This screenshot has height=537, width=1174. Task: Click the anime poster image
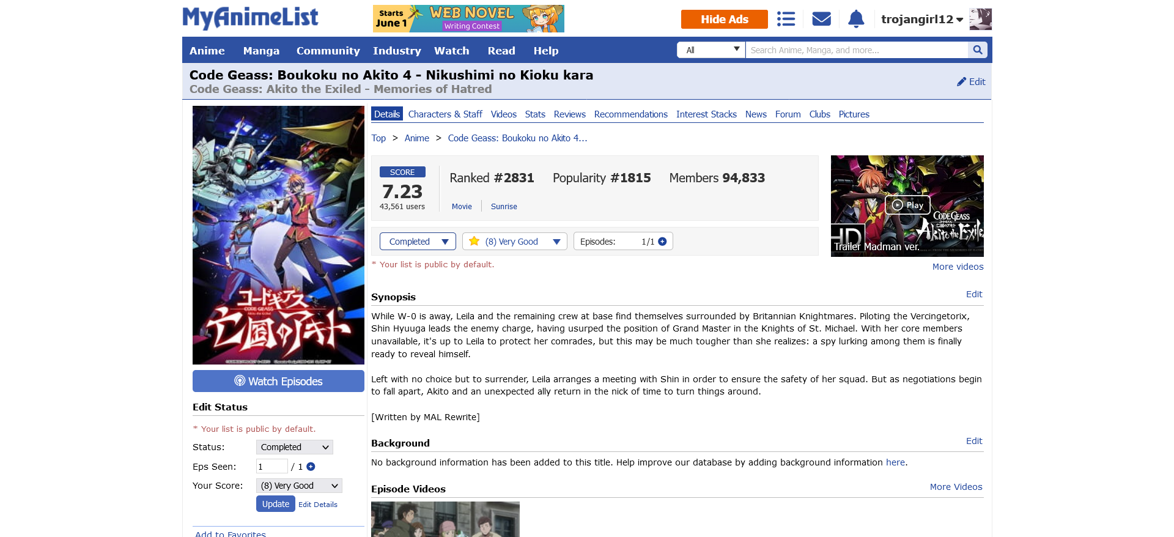(x=278, y=235)
